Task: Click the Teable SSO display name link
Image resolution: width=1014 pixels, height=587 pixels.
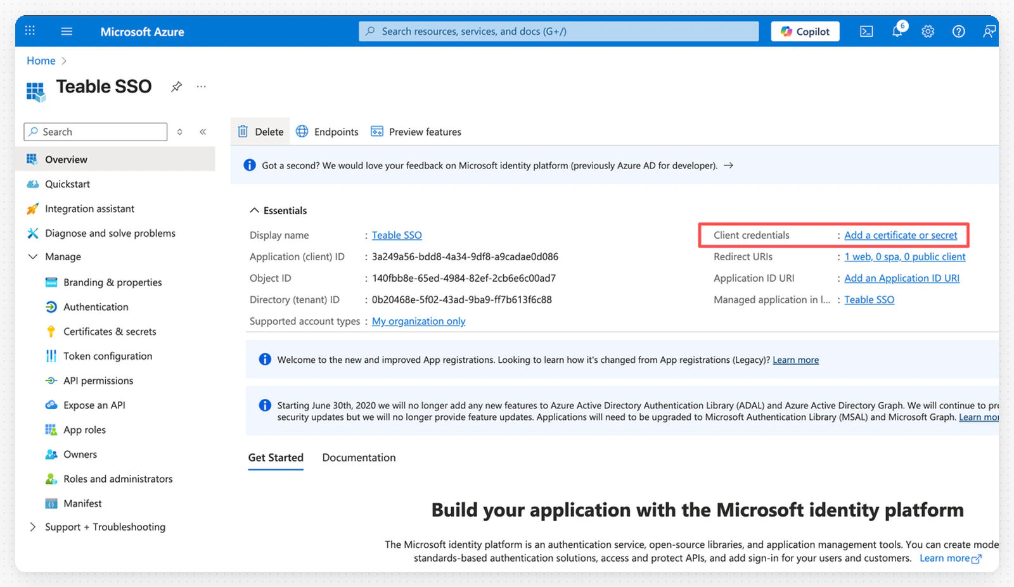Action: 397,235
